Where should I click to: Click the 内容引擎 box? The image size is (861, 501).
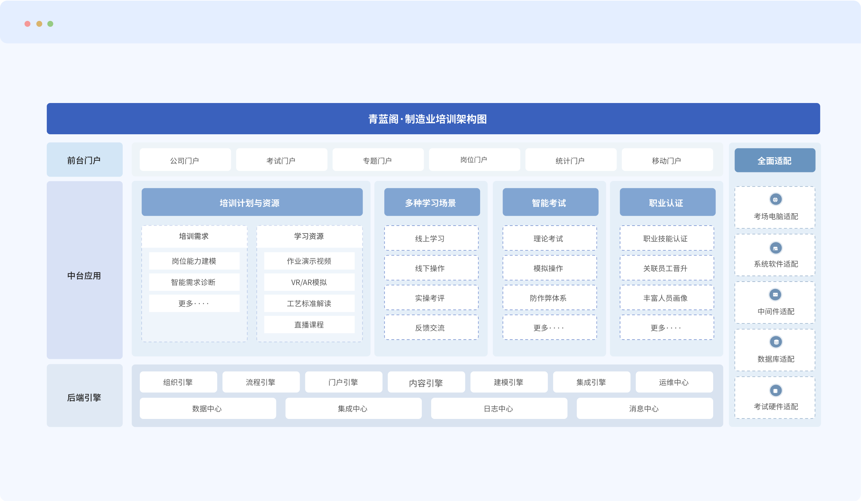coord(426,382)
